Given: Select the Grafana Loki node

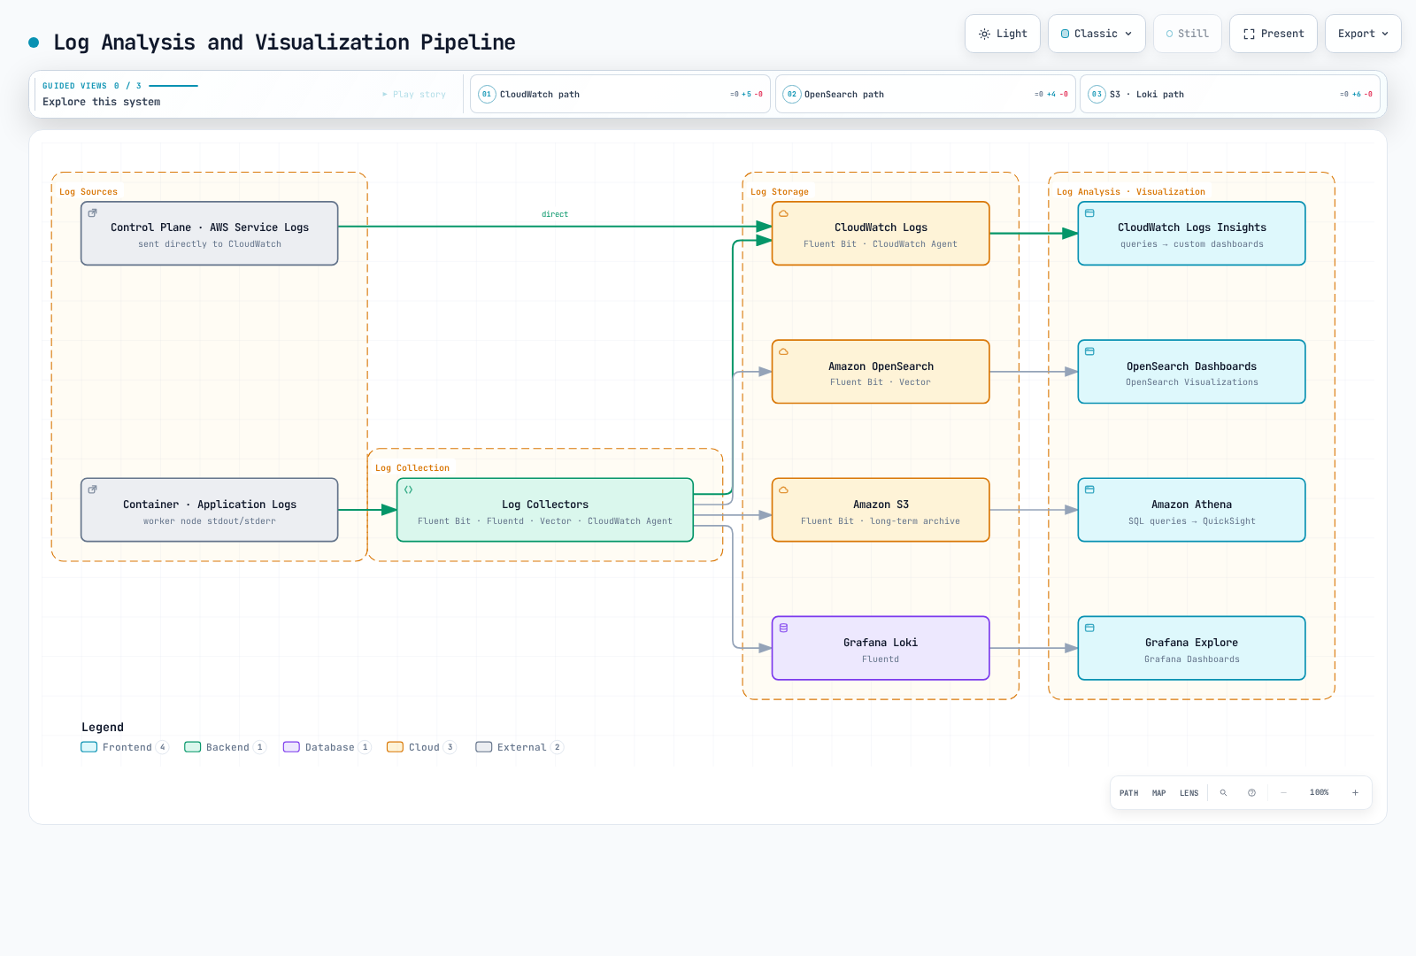Looking at the screenshot, I should pyautogui.click(x=881, y=648).
